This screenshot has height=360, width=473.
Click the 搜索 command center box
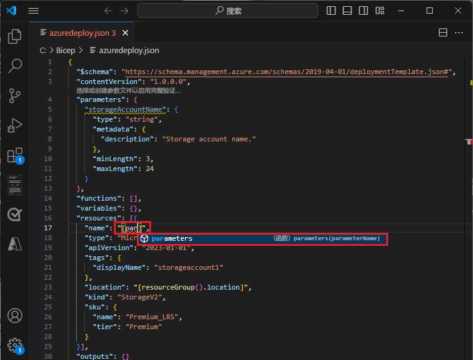pyautogui.click(x=228, y=11)
